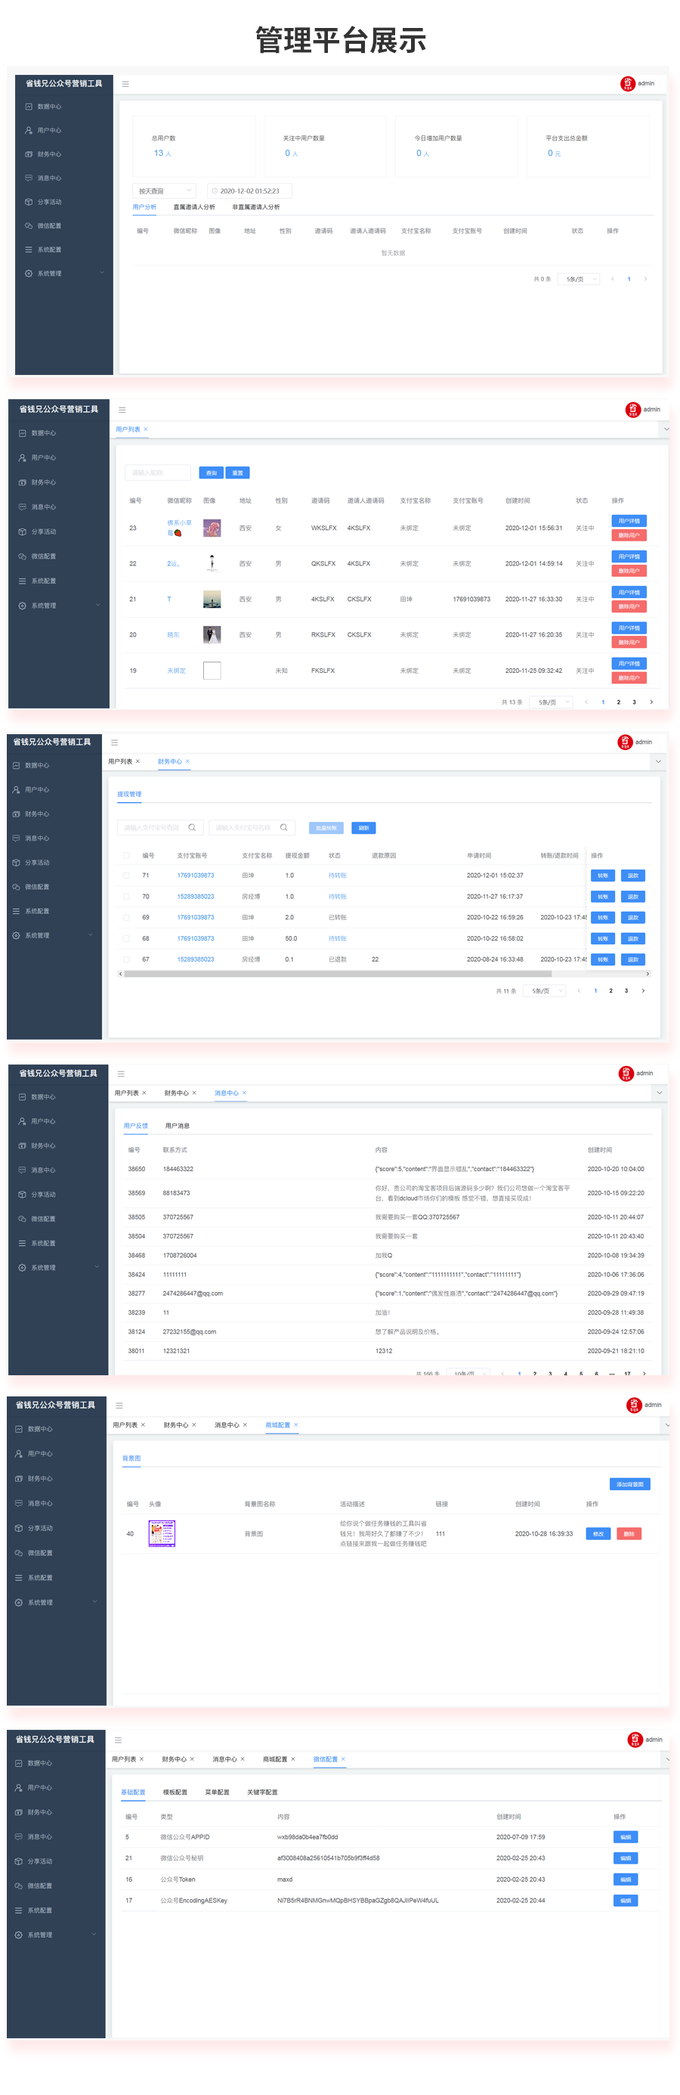Click the background image thumbnail in row 40
The width and height of the screenshot is (680, 2095).
162,1533
